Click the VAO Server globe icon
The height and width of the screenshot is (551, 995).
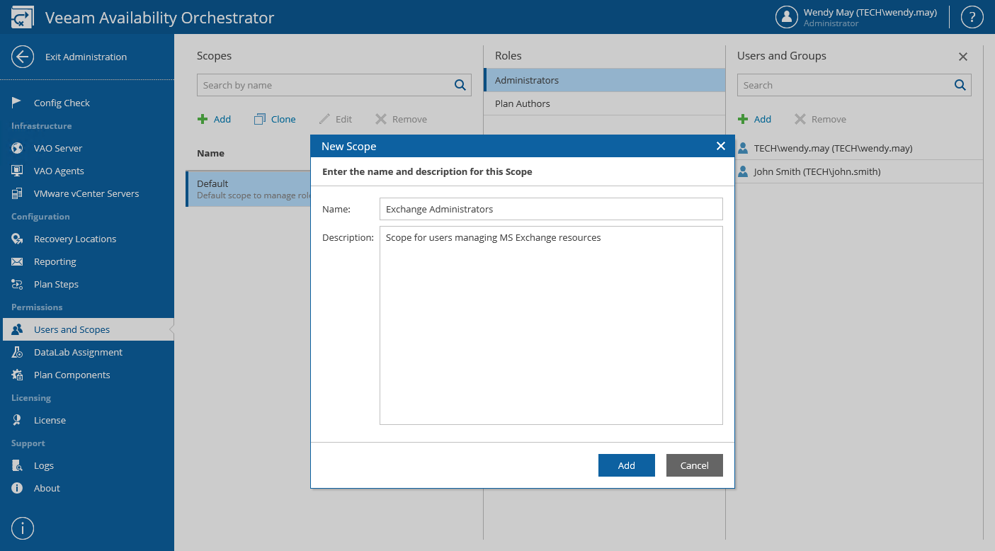click(x=17, y=148)
